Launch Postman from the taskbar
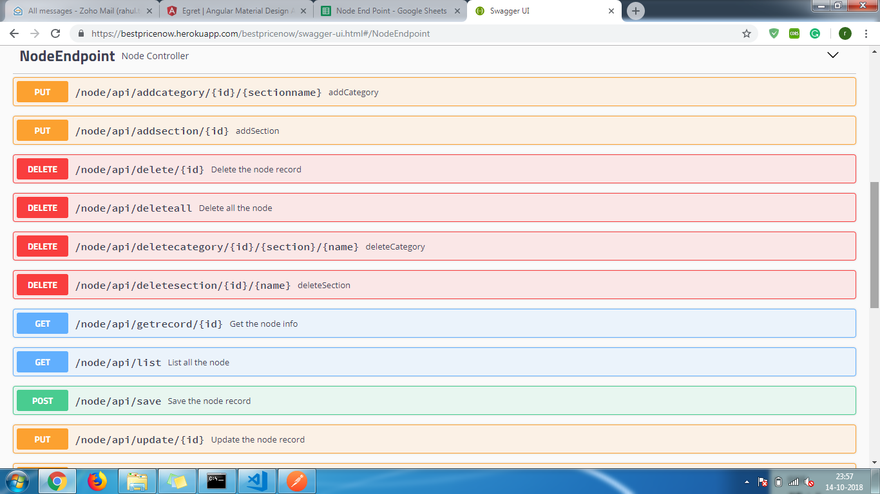 296,480
